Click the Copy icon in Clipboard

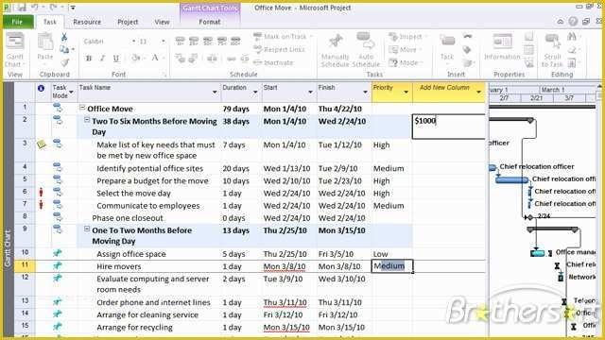tap(64, 49)
